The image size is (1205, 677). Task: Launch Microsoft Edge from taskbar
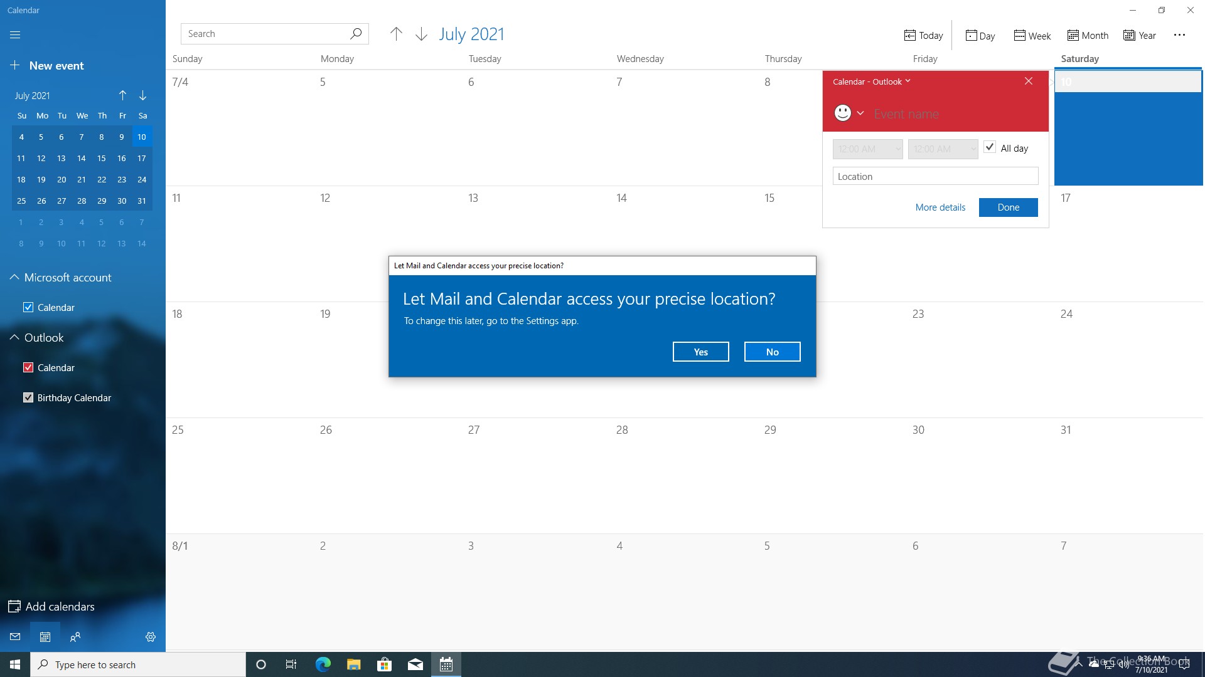pyautogui.click(x=323, y=664)
